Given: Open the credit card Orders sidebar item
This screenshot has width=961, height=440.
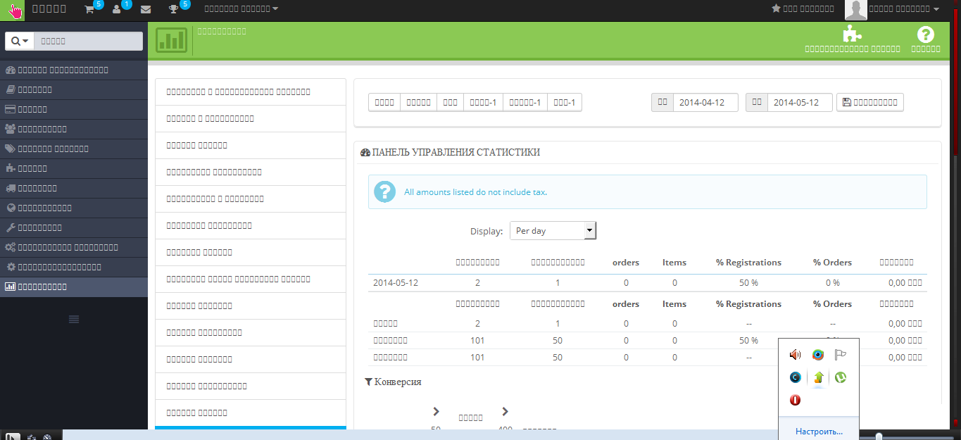Looking at the screenshot, I should click(74, 110).
